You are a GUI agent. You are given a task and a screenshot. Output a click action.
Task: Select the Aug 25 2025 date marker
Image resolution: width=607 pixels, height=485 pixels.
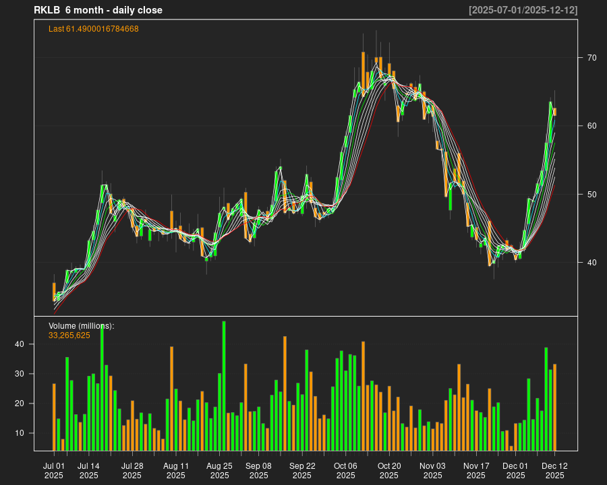tap(219, 470)
